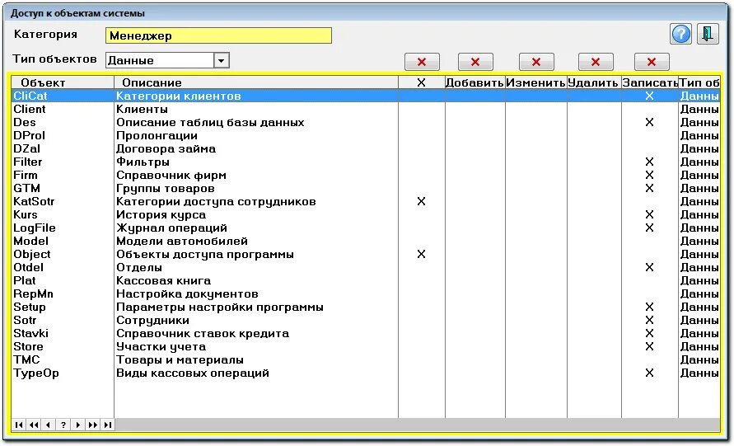Click the X column header

421,83
